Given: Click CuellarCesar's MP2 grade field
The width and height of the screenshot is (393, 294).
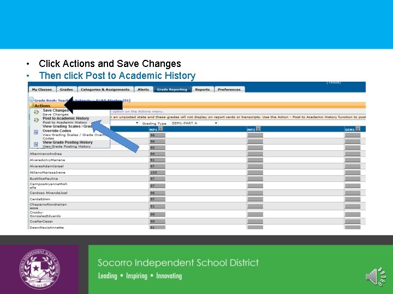Looking at the screenshot, I should [x=255, y=222].
